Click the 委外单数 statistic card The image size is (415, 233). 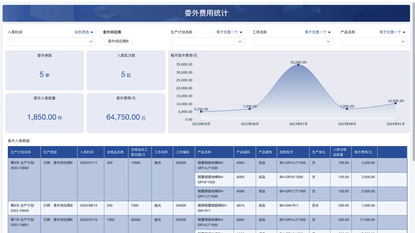44,70
